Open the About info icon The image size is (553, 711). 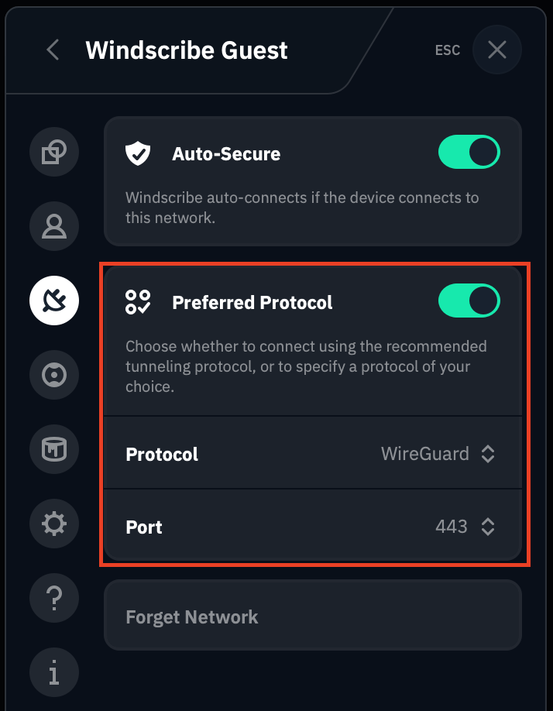click(54, 672)
